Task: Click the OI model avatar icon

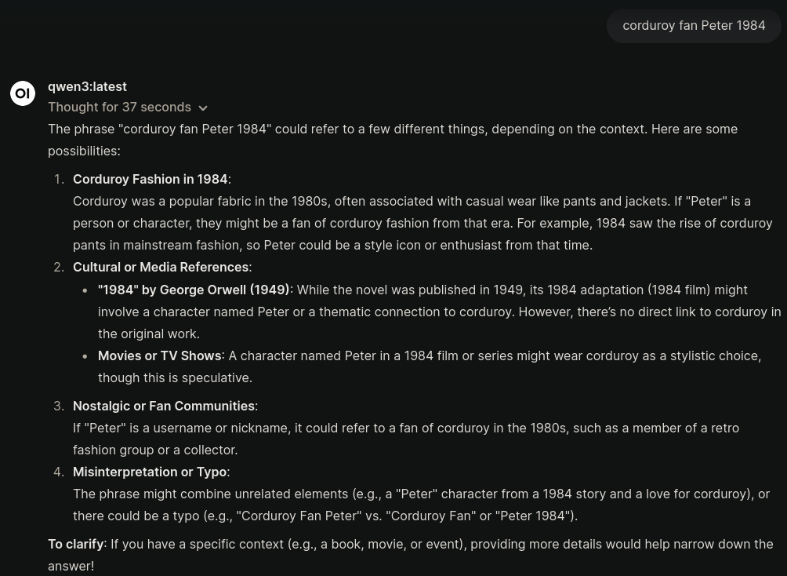Action: pos(23,93)
